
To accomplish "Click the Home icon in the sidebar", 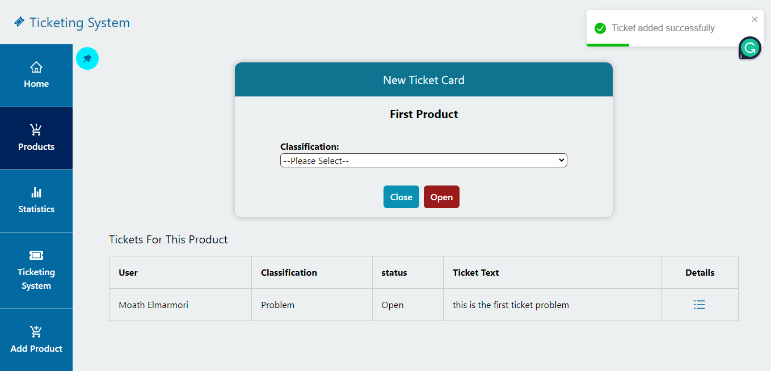I will pyautogui.click(x=36, y=67).
